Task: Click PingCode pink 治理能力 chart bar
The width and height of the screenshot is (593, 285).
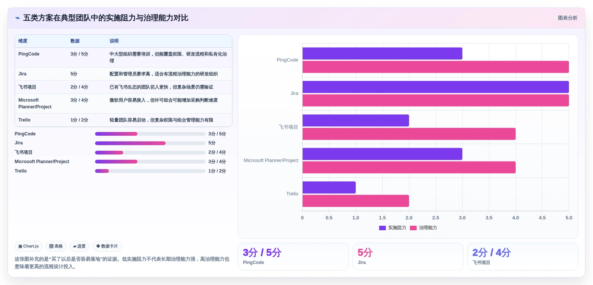Action: (436, 67)
